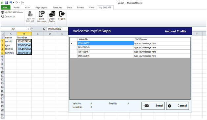Select mobile number 7854525463 in dialog grid

[105, 52]
